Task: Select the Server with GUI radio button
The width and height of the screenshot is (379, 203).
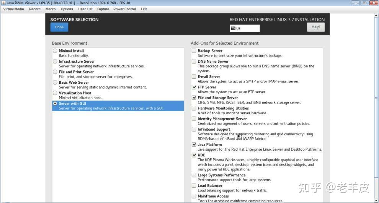Action: [x=55, y=103]
